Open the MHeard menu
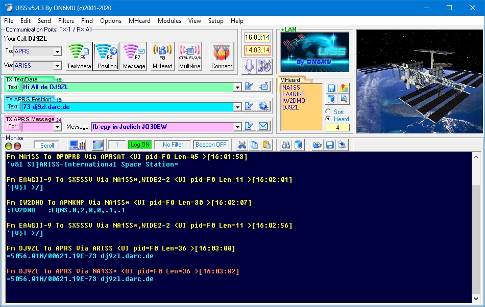Screen dimensions: 485x307 click(x=139, y=21)
